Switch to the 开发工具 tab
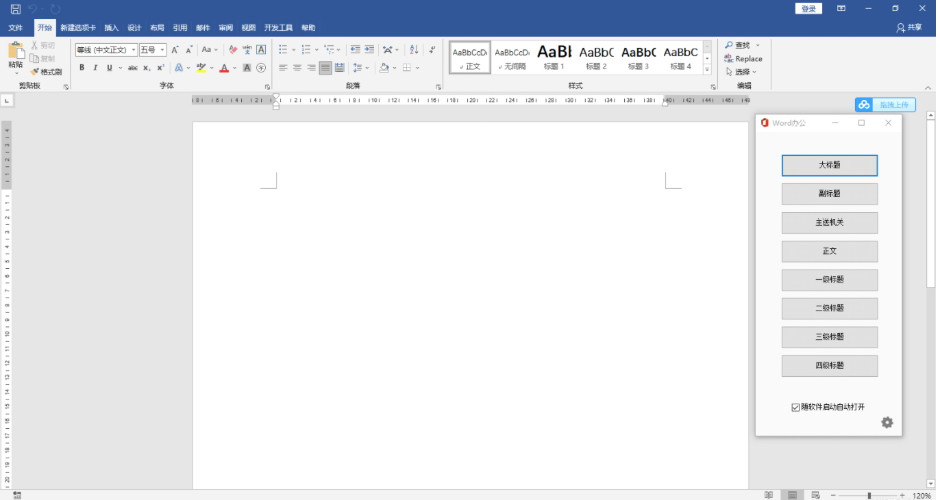Image resolution: width=940 pixels, height=500 pixels. (278, 28)
